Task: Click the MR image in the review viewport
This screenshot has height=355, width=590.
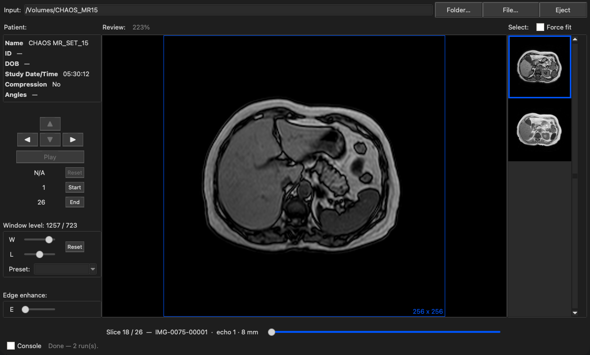Action: tap(304, 176)
